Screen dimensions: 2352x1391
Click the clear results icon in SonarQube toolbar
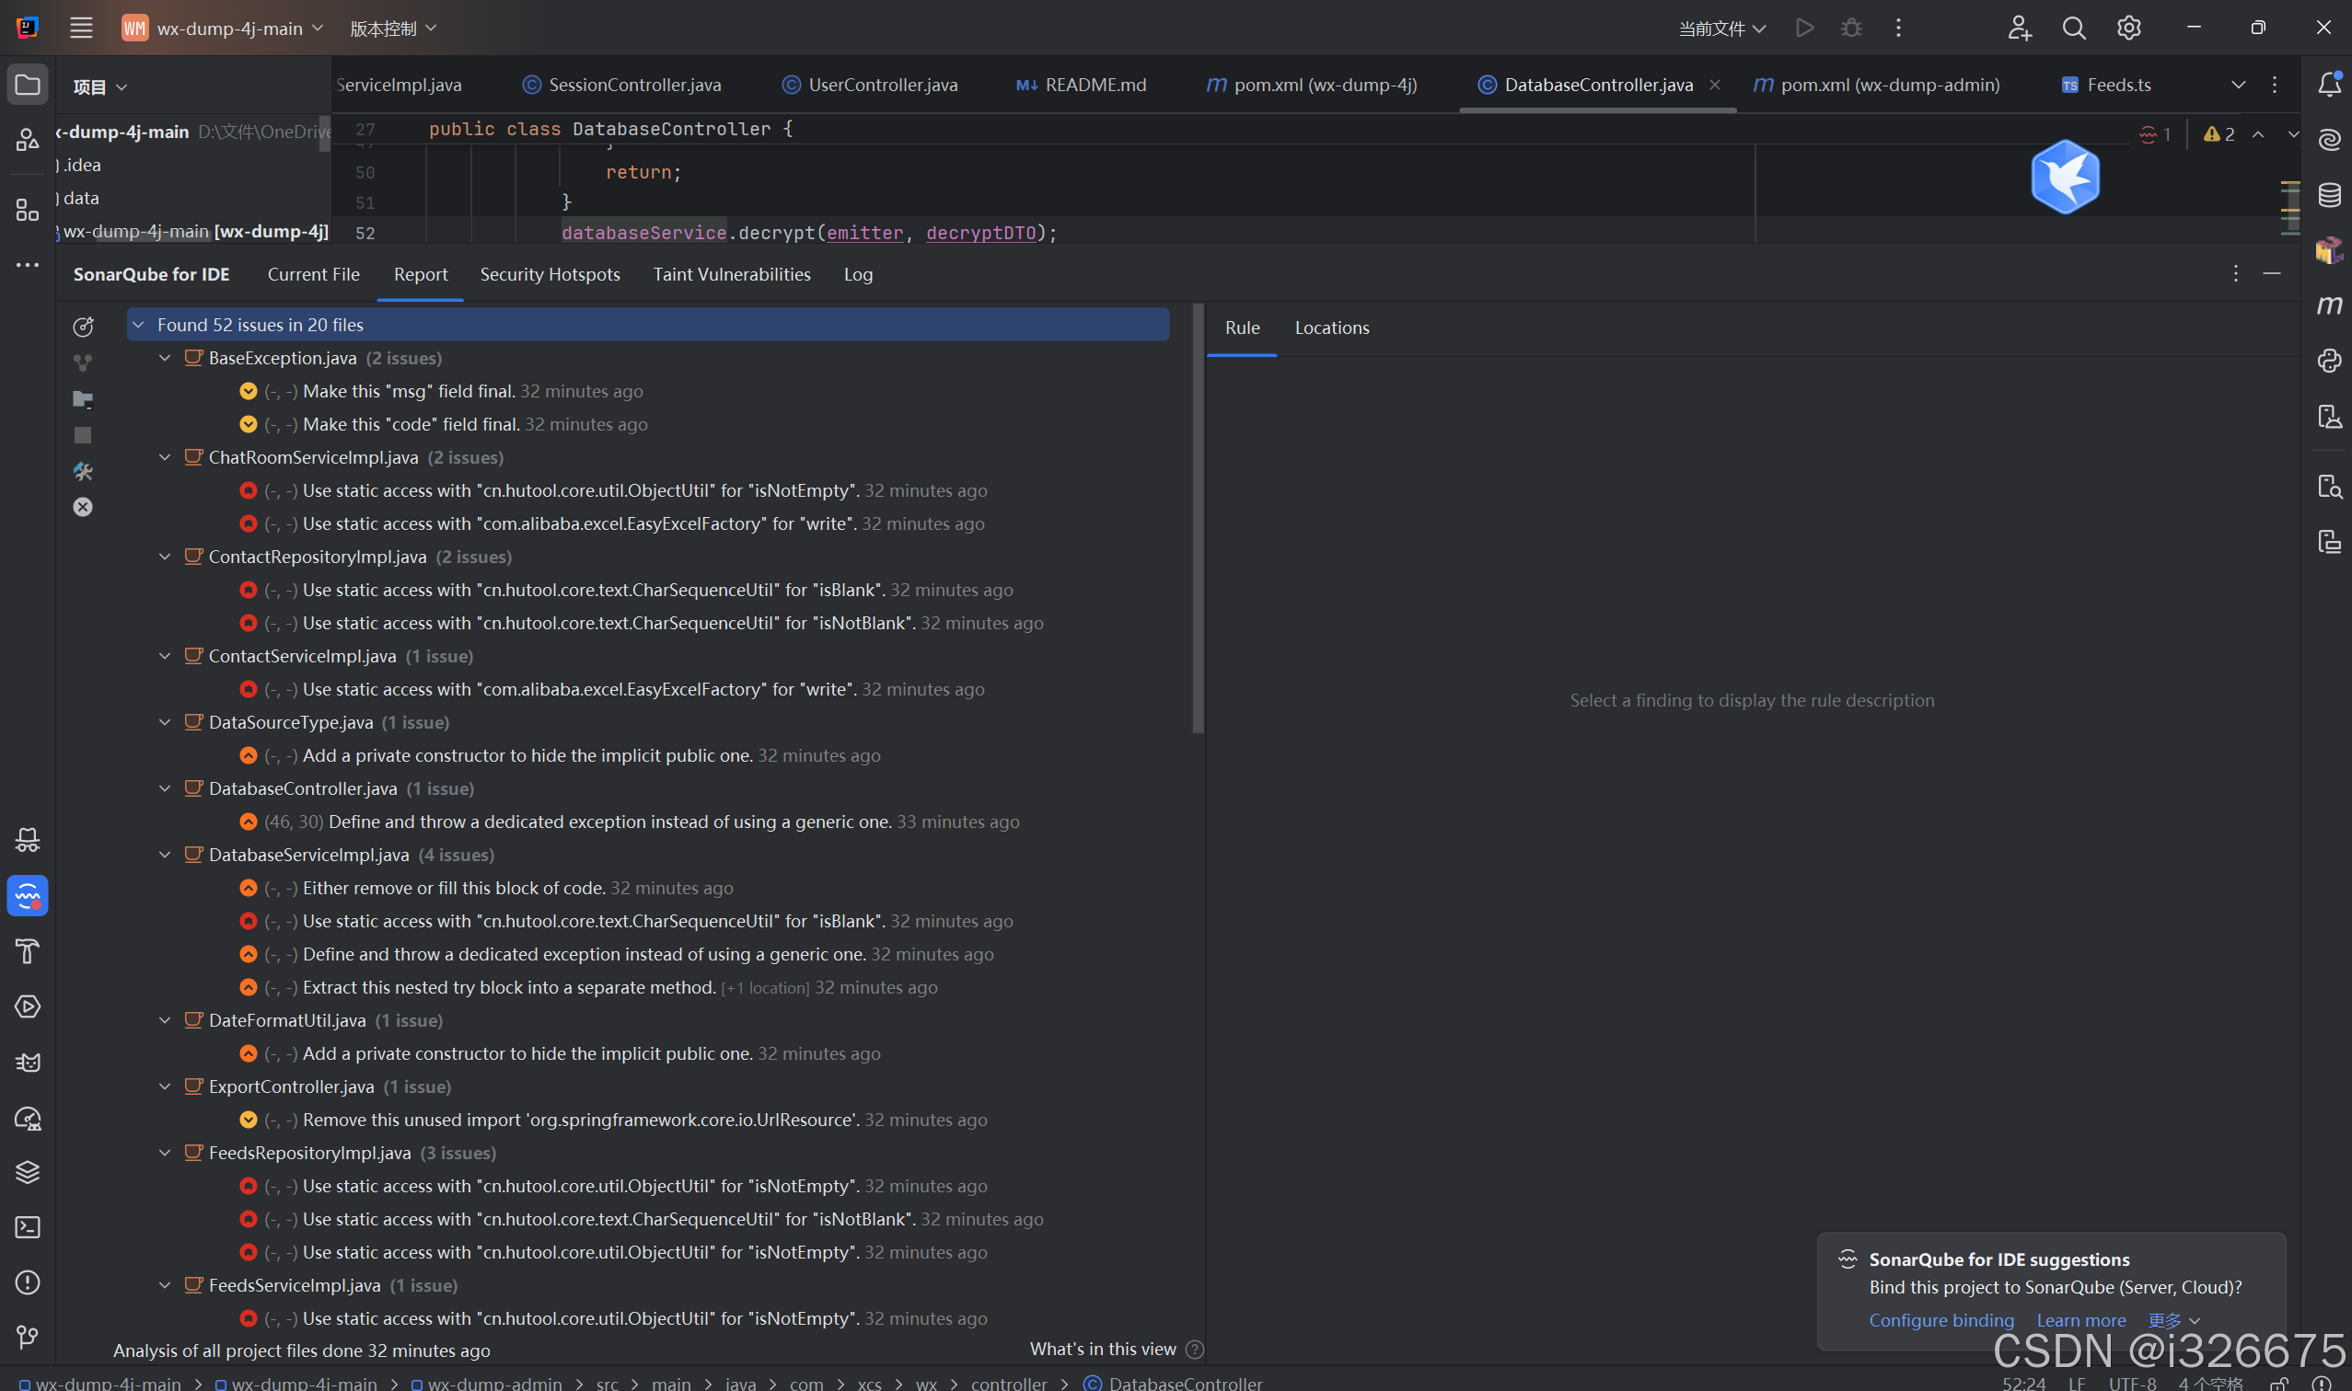[83, 507]
